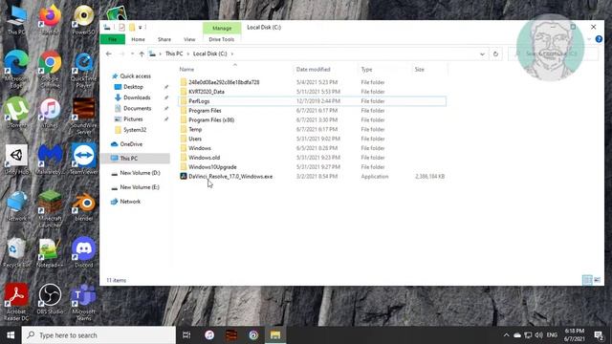The height and width of the screenshot is (344, 612).
Task: Open Task View on the taskbar
Action: [x=186, y=335]
